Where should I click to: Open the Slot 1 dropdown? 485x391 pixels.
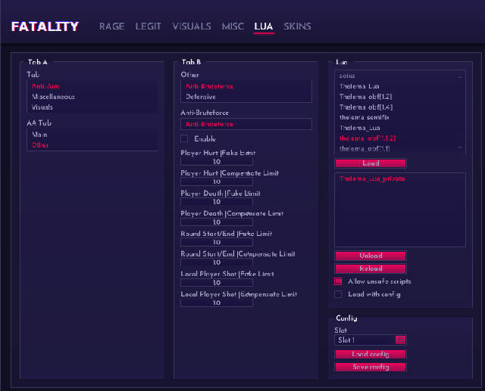[x=371, y=340]
